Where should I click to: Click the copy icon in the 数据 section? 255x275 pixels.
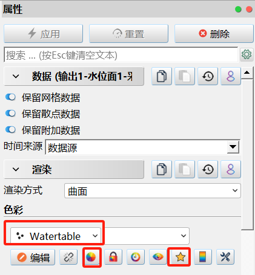click(162, 76)
